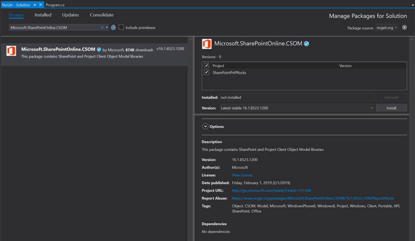415x241 pixels.
Task: Open the View License link
Action: (x=242, y=175)
